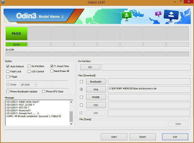Screen dimensions: 194x143
Task: Click the Odin3 title bar app icon
Action: [3, 3]
